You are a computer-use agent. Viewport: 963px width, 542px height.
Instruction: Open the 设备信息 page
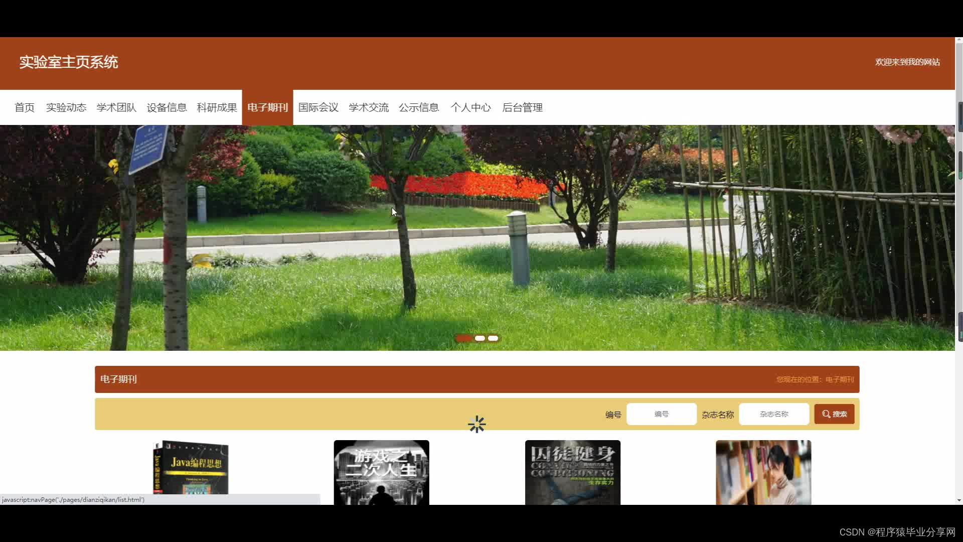pos(167,107)
